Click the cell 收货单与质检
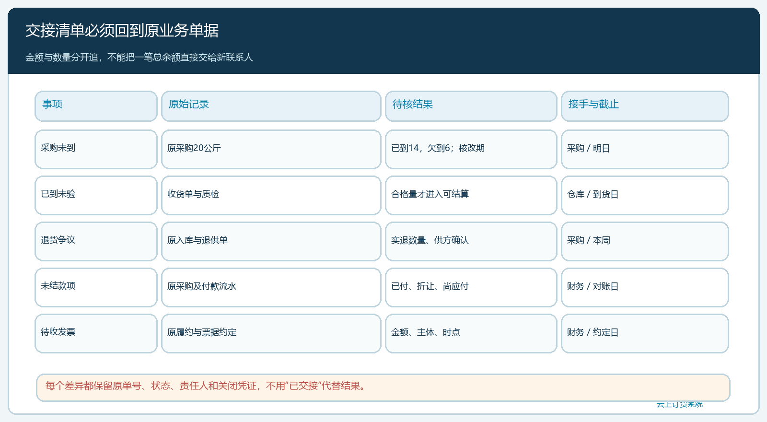The image size is (767, 422). pos(271,195)
